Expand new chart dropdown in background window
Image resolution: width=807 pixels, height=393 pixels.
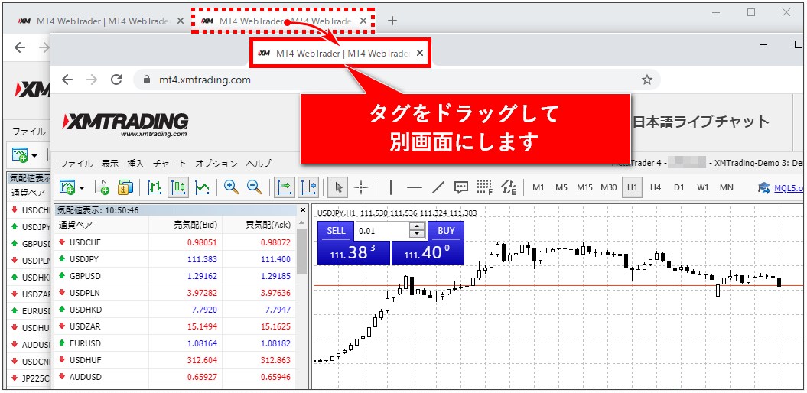pyautogui.click(x=34, y=155)
